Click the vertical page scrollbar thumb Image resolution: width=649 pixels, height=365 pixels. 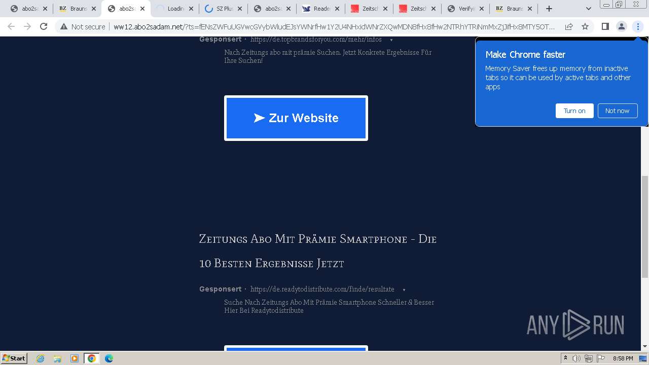pyautogui.click(x=645, y=227)
